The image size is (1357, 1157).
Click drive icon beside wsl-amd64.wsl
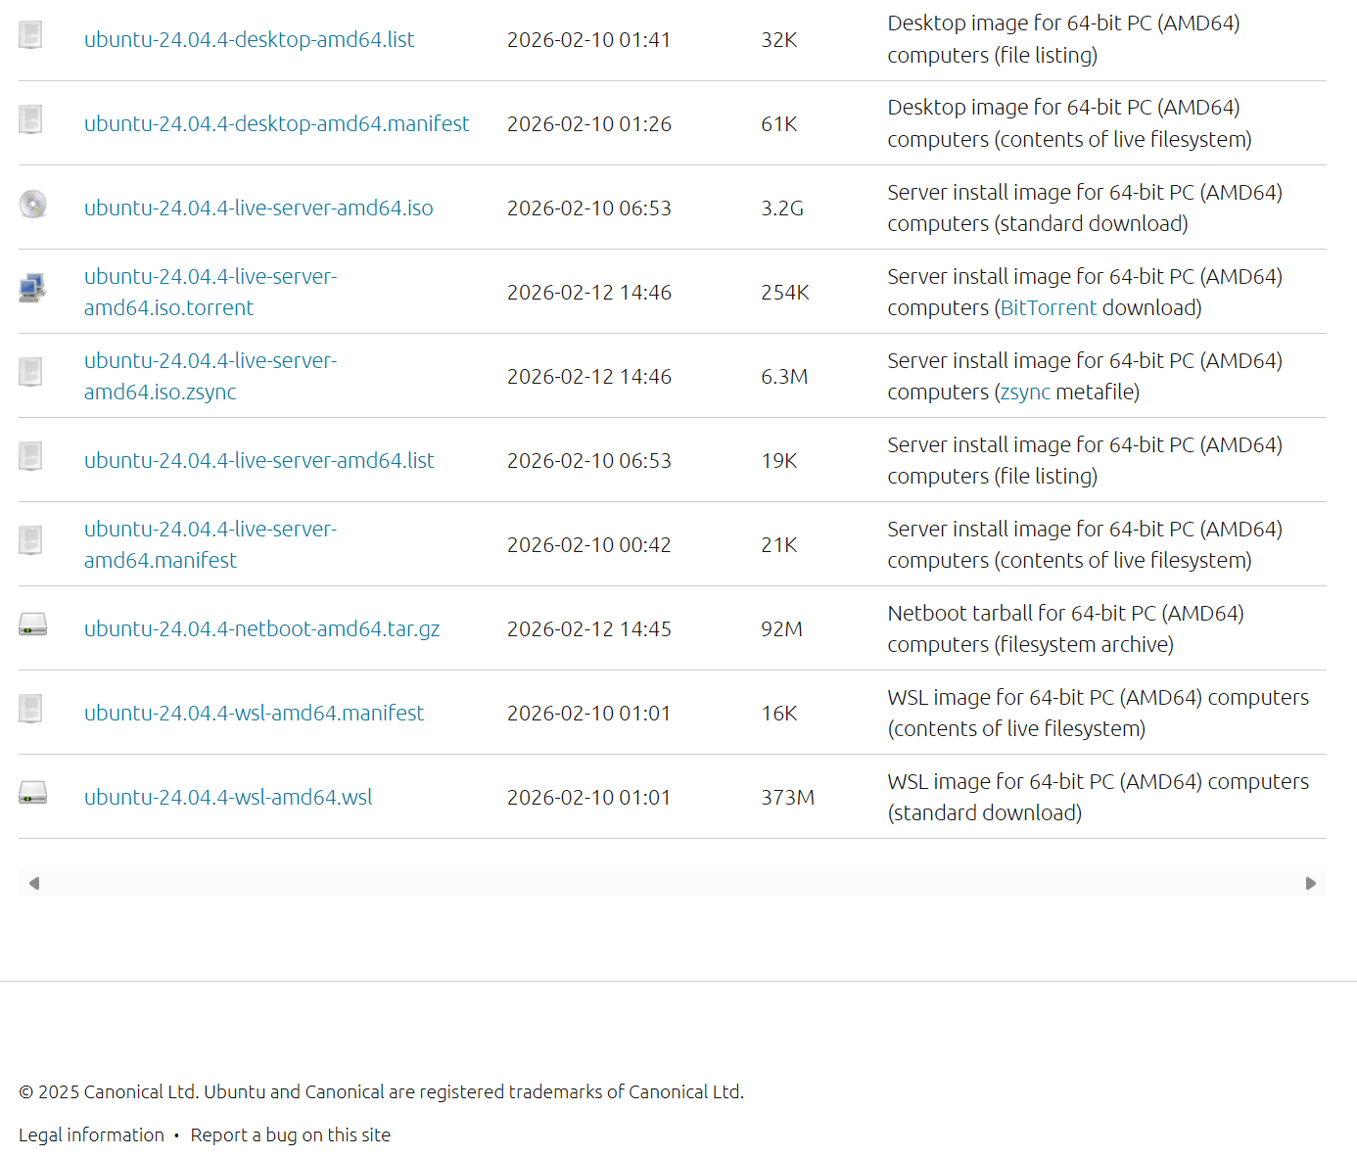coord(32,793)
